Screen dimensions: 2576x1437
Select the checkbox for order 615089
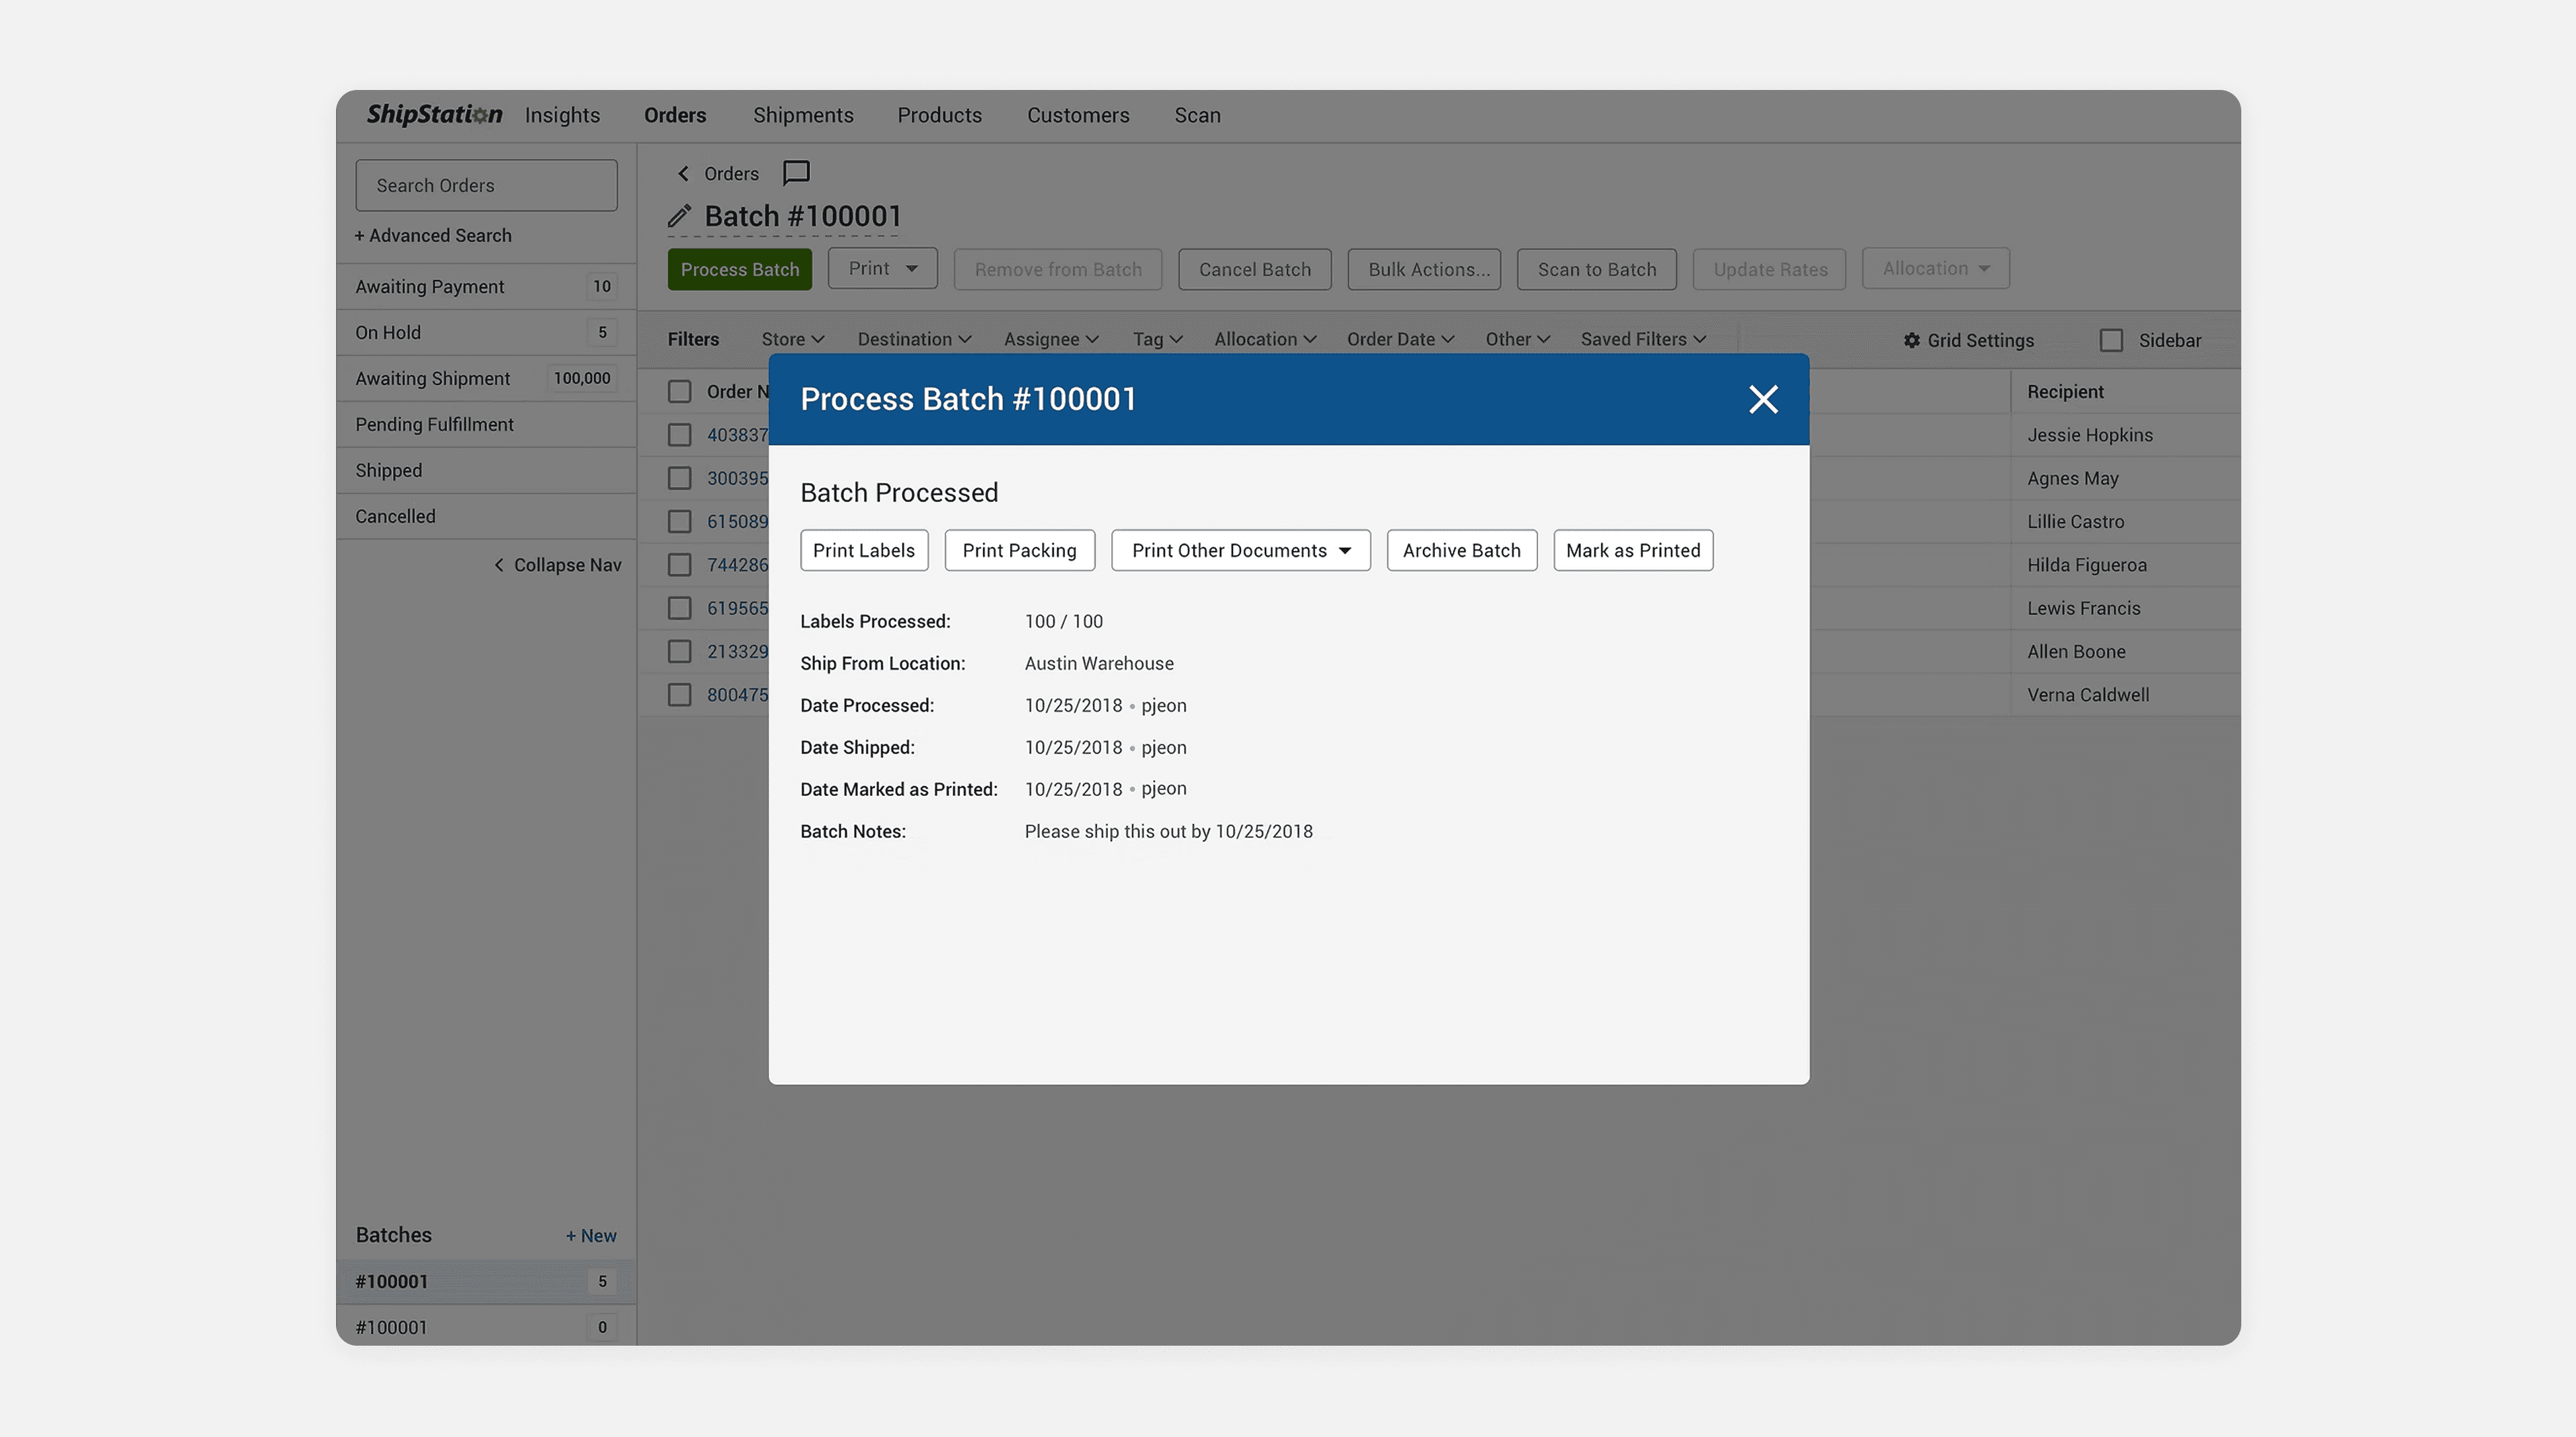coord(679,522)
